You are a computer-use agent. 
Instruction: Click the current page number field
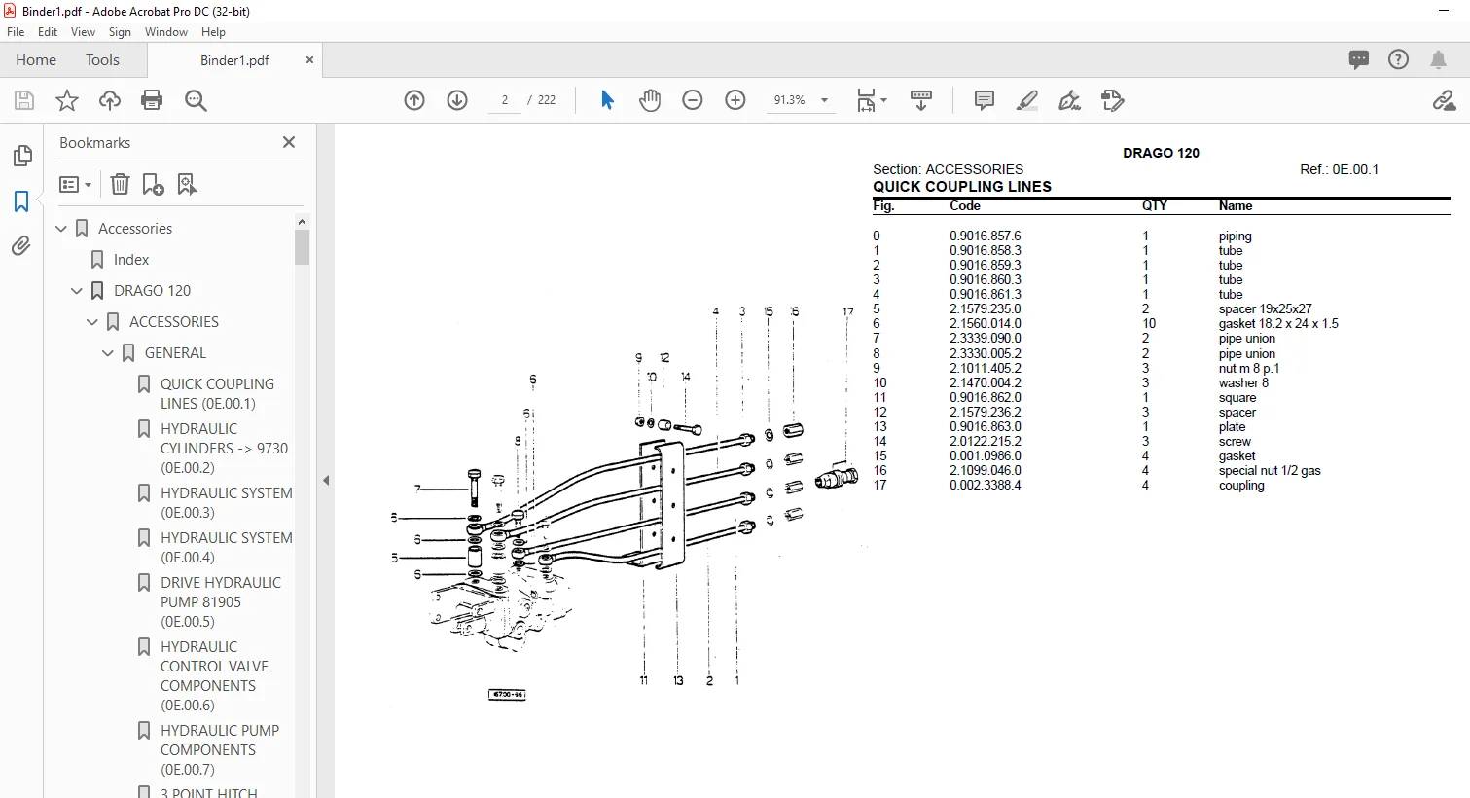coord(504,100)
